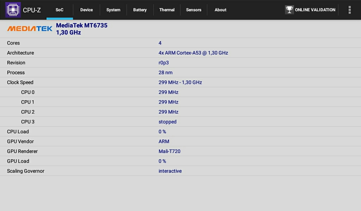Click the r0p3 revision value
The width and height of the screenshot is (361, 211).
[164, 63]
